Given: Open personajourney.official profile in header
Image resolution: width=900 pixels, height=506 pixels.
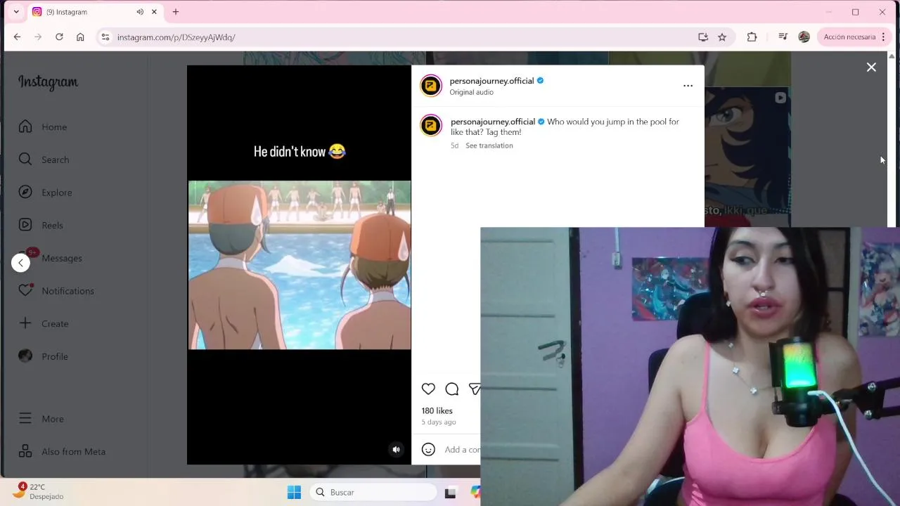Looking at the screenshot, I should click(491, 81).
